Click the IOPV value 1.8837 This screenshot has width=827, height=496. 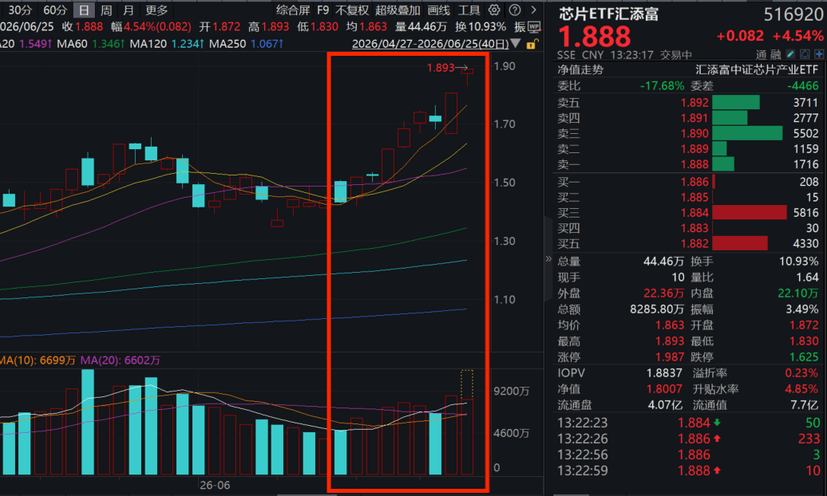tap(664, 373)
